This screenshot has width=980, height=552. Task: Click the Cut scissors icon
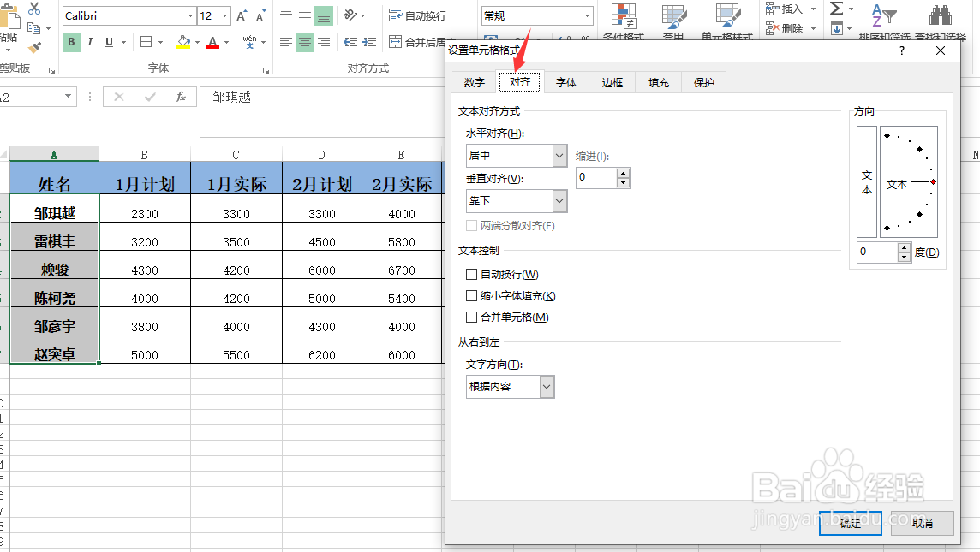(x=34, y=8)
